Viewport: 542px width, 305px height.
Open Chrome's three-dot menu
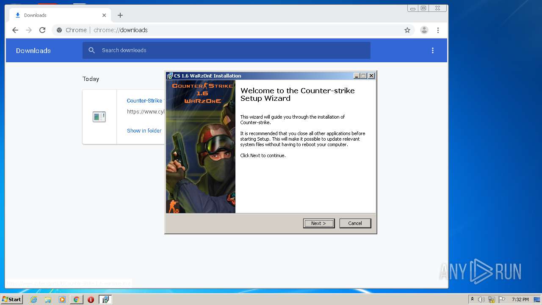click(x=438, y=30)
